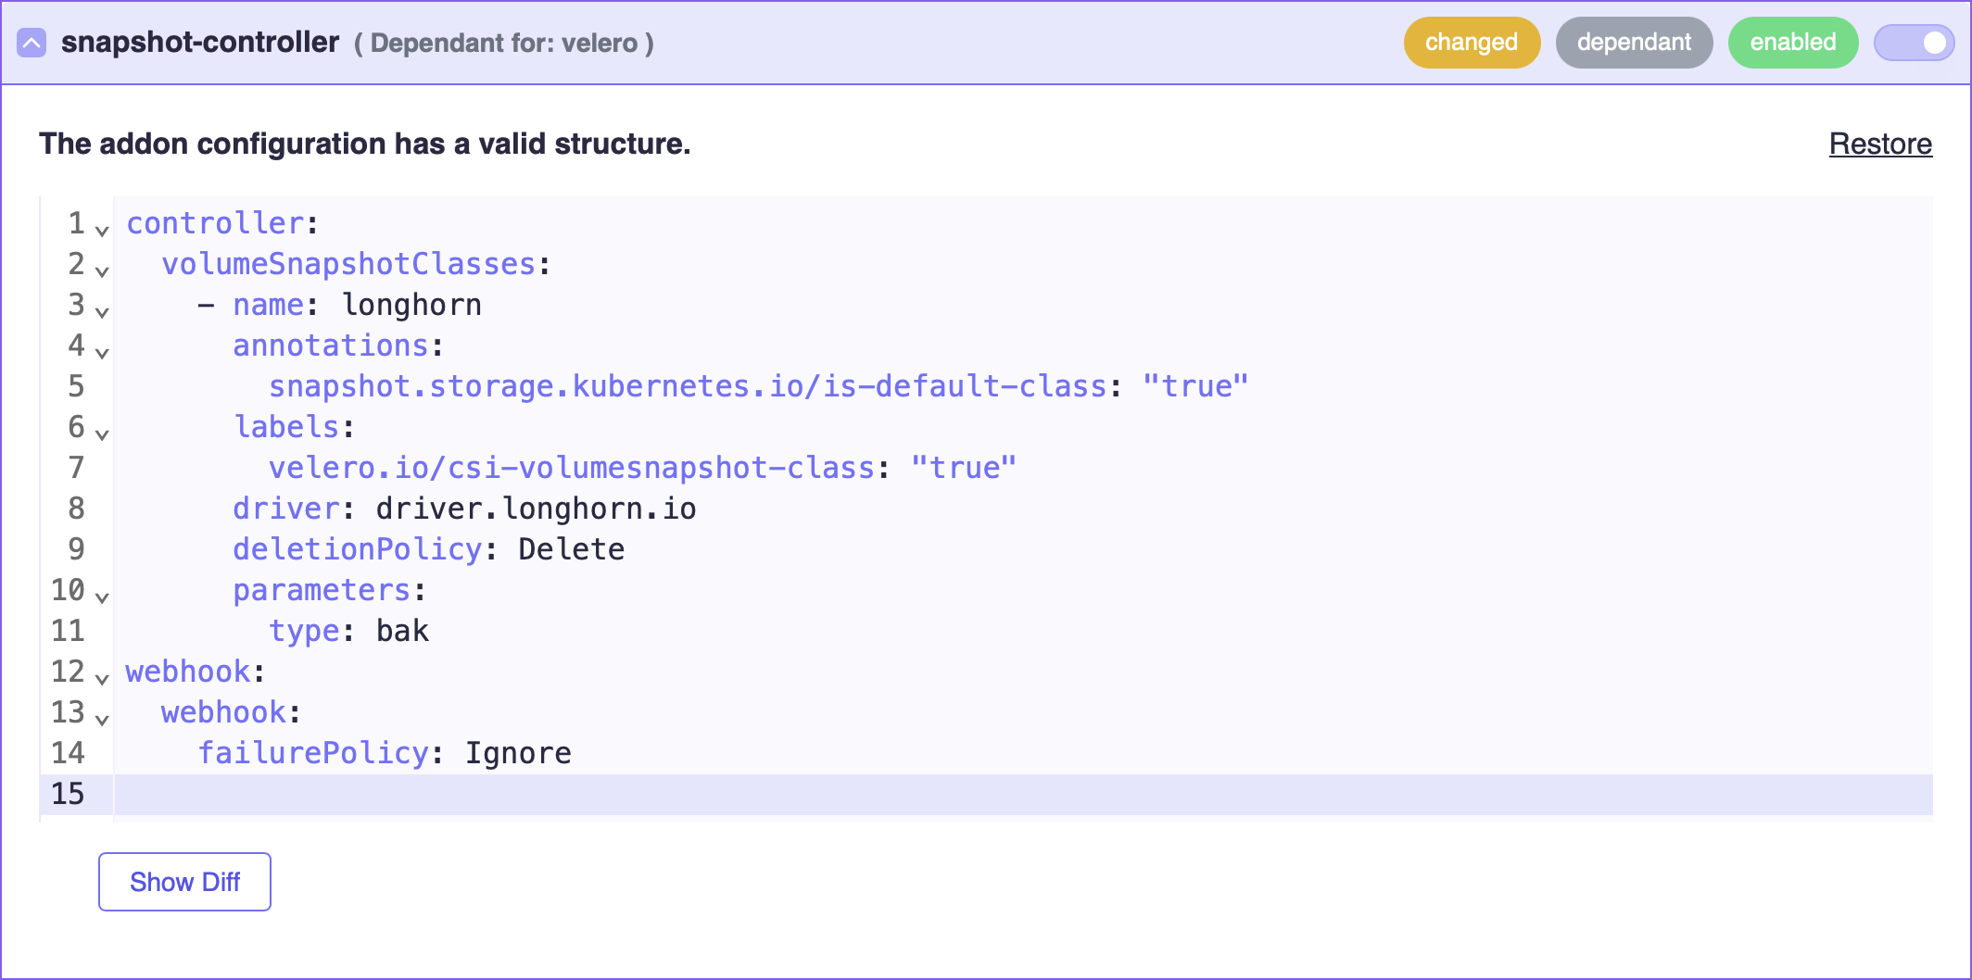Click the 'Delete' deletionPolicy value
This screenshot has width=1972, height=980.
click(x=571, y=550)
